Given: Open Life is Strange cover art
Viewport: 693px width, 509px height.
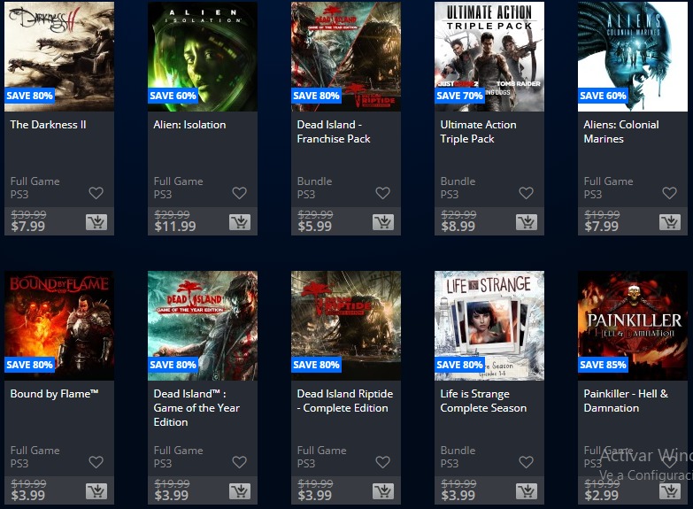Looking at the screenshot, I should pos(489,326).
